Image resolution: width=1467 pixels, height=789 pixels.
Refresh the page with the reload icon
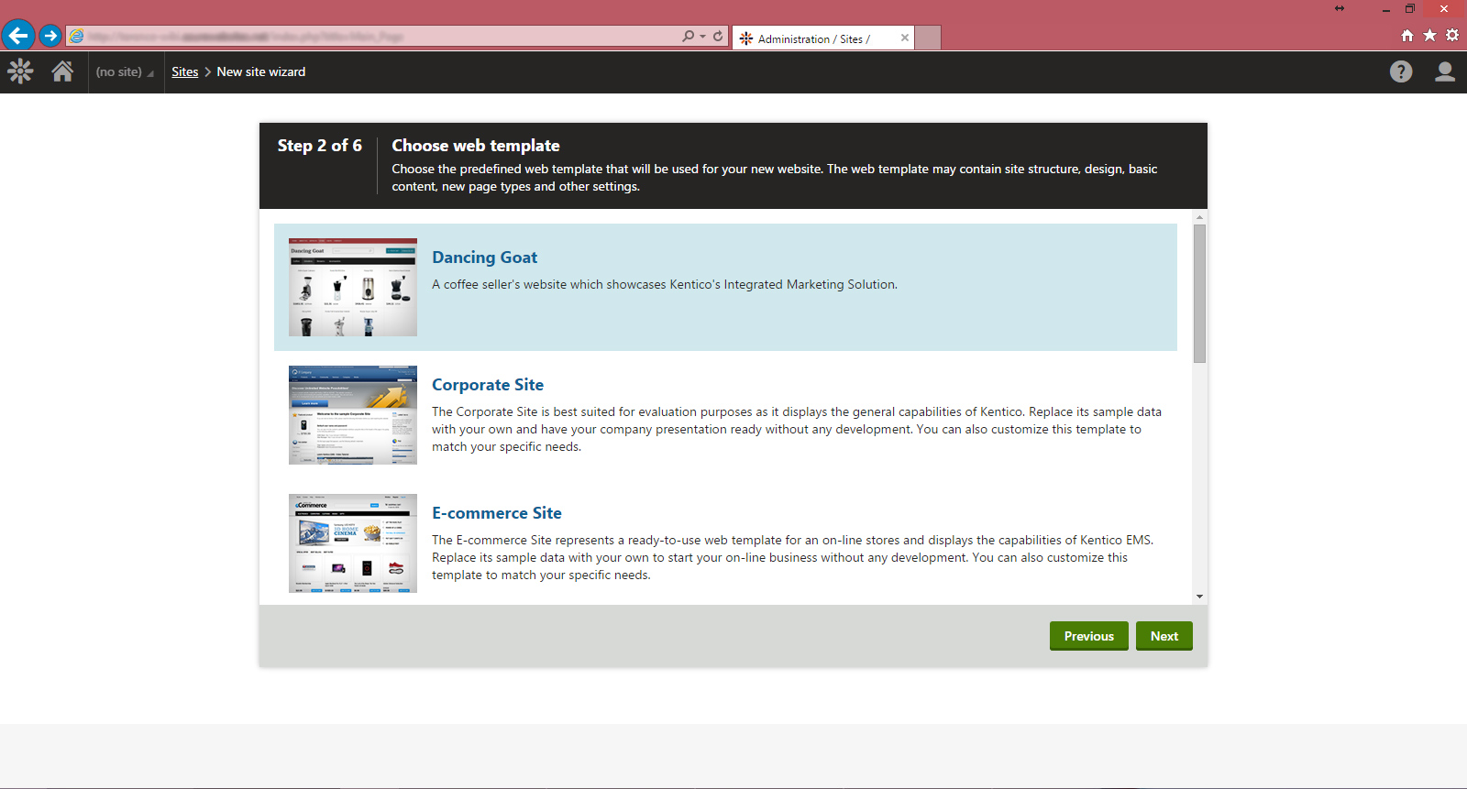point(718,36)
